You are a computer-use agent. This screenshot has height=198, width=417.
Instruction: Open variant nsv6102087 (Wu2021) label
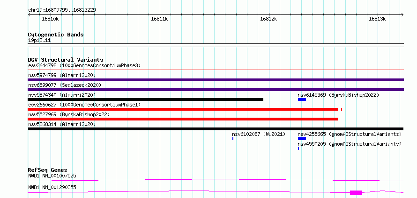point(259,134)
